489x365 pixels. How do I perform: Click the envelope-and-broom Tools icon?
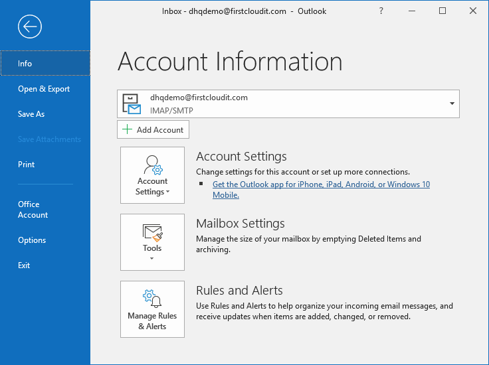tap(153, 233)
